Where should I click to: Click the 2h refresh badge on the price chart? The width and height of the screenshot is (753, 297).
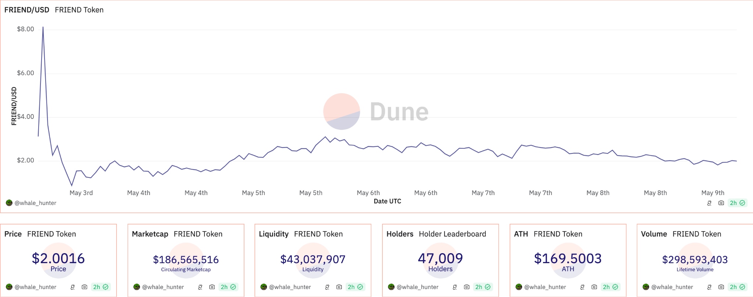pyautogui.click(x=737, y=203)
